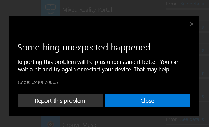Image resolution: width=209 pixels, height=127 pixels.
Task: Dismiss the error dialog with the X
Action: pyautogui.click(x=192, y=24)
